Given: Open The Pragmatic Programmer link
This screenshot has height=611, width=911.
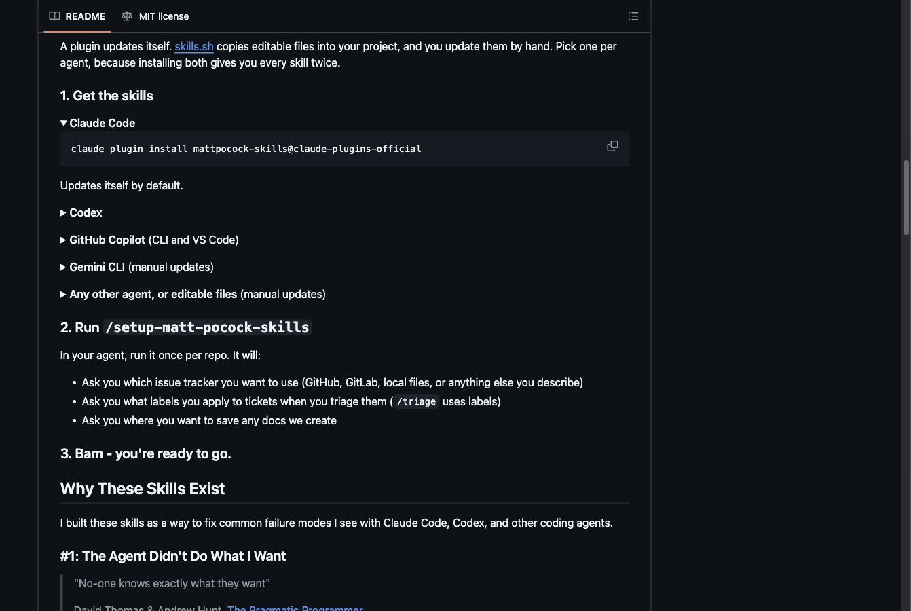Looking at the screenshot, I should [295, 608].
